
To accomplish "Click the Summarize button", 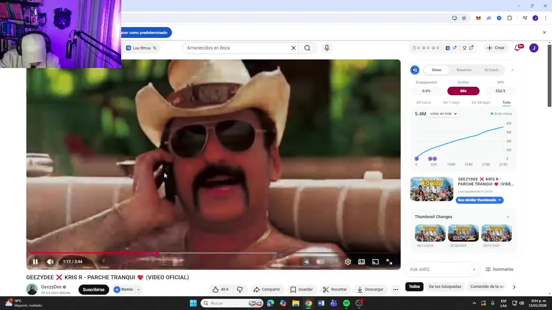I will click(x=499, y=269).
